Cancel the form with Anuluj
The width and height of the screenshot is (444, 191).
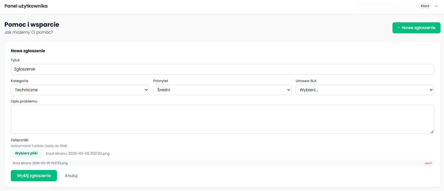(71, 176)
